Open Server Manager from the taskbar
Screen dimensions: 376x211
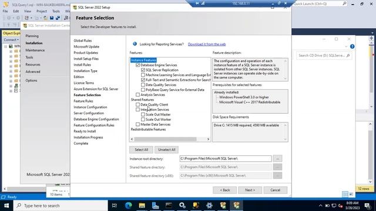155,206
